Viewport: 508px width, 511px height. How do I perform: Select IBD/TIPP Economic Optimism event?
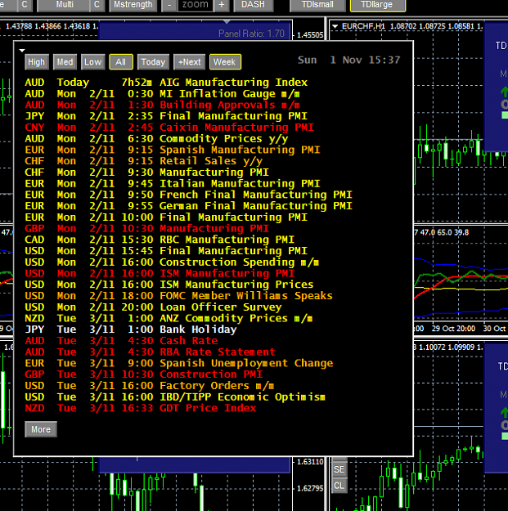[x=175, y=397]
